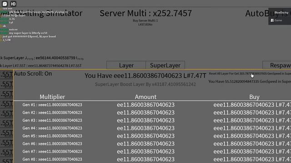This screenshot has width=291, height=163.
Task: Click the Gen #7 multiplier text
Action: pos(52,151)
